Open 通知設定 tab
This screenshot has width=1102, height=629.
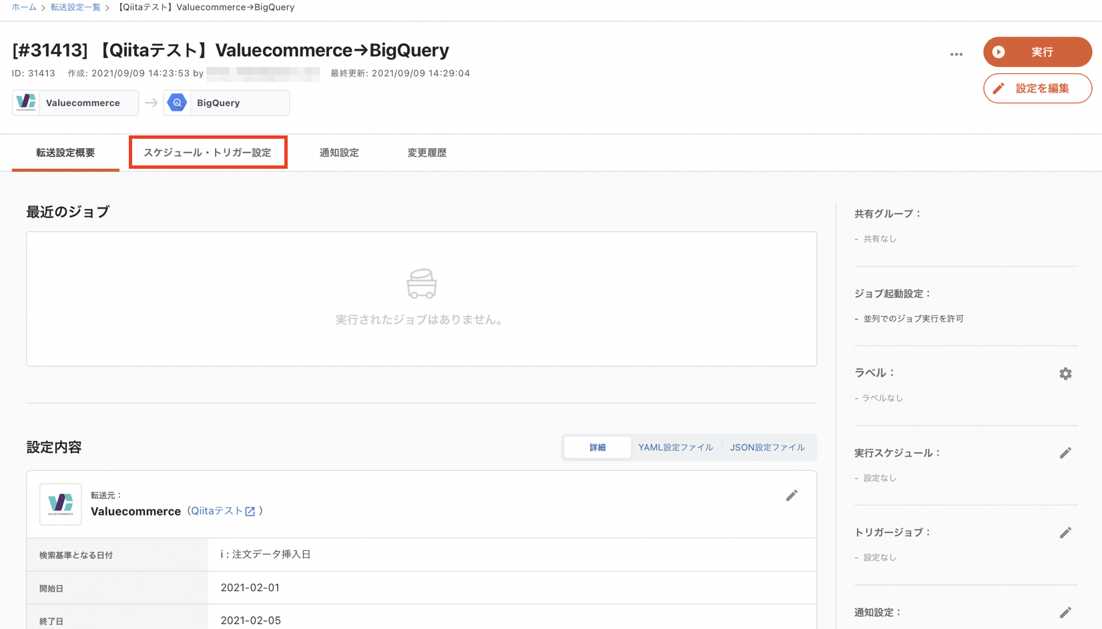click(x=339, y=153)
